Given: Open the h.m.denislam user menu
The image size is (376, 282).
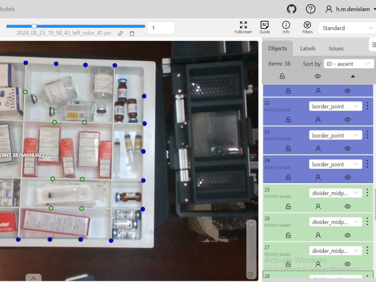Looking at the screenshot, I should (x=350, y=9).
